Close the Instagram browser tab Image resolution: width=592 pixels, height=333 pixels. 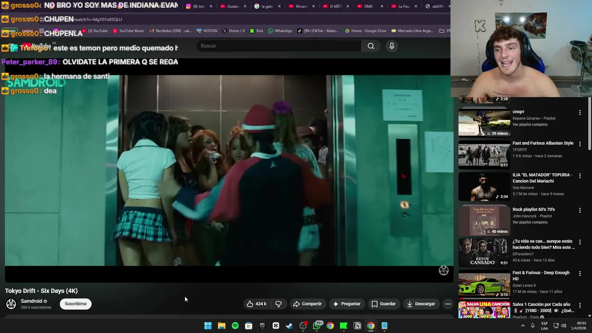(x=211, y=6)
